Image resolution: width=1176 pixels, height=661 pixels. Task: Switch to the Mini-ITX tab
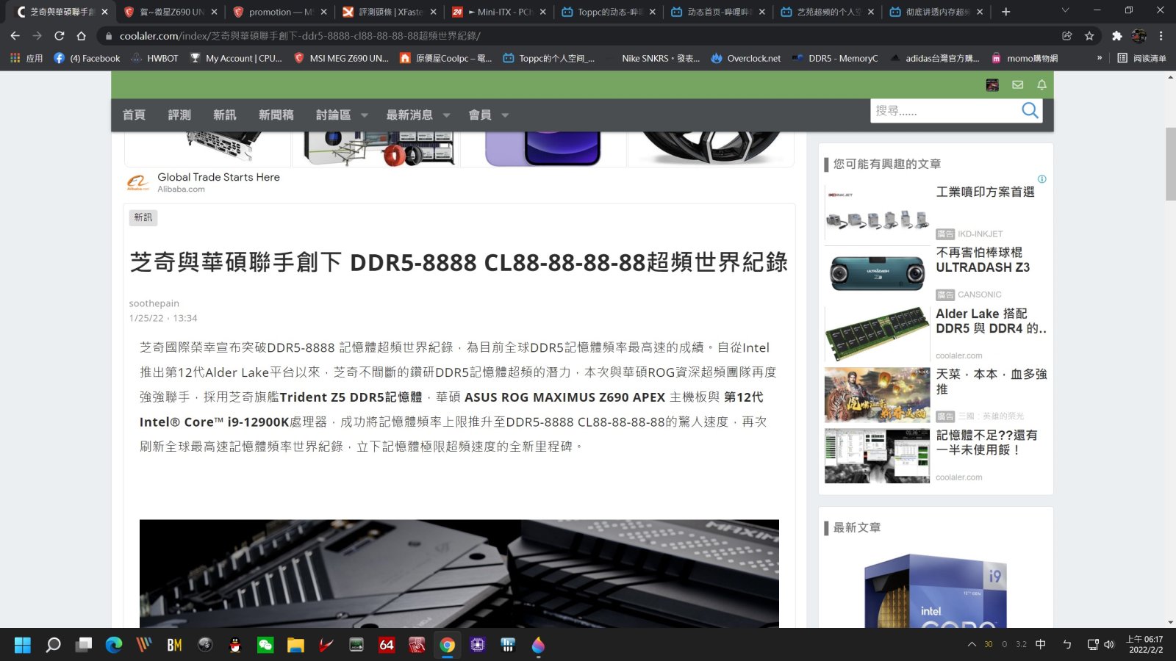click(498, 12)
